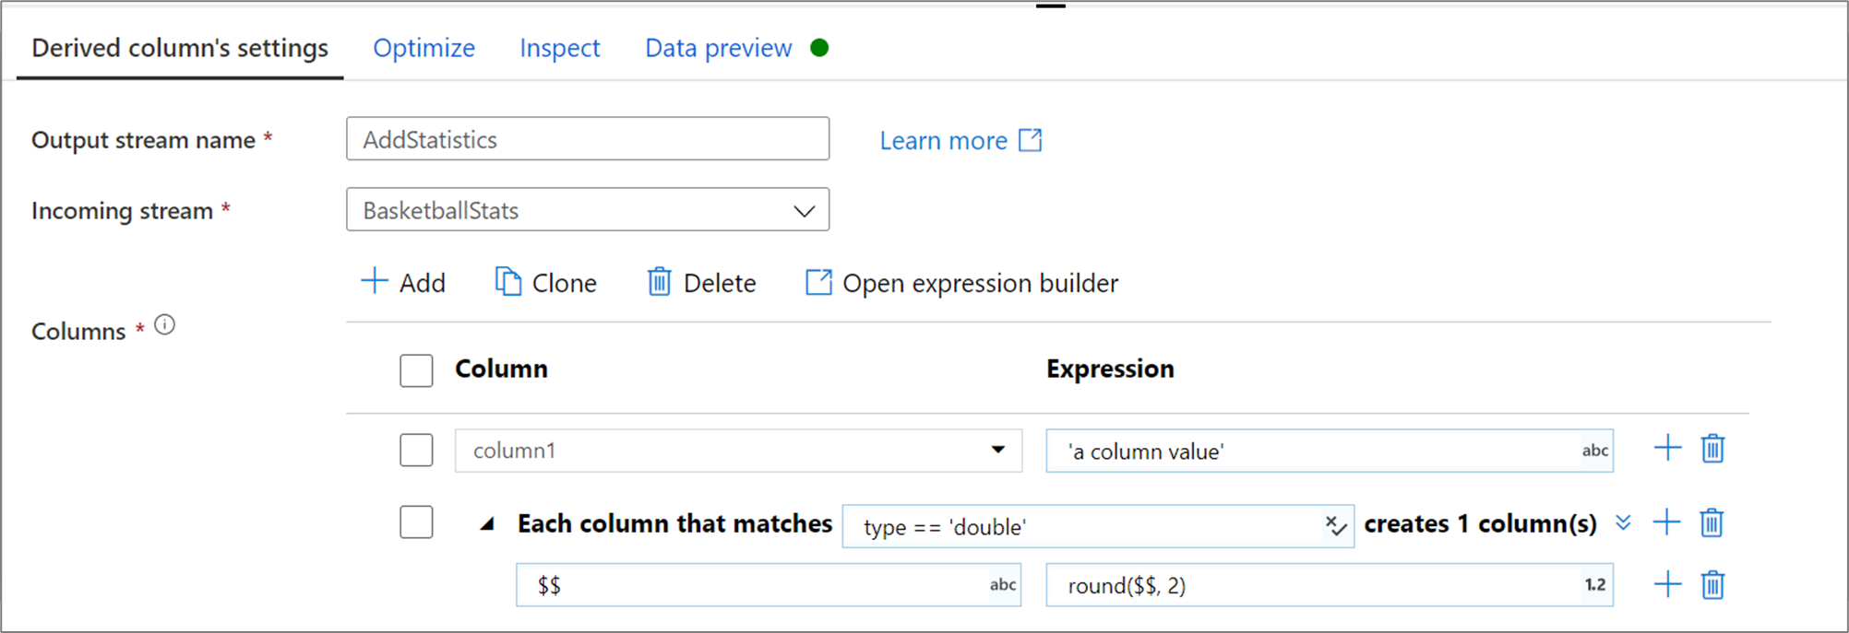Collapse the 'Each column that matches' triangle
1849x633 pixels.
tap(487, 524)
